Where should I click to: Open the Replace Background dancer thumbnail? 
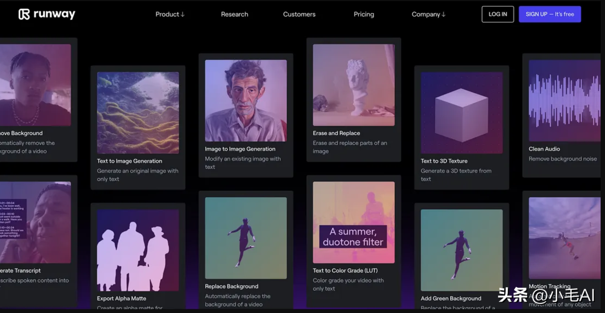(x=246, y=238)
